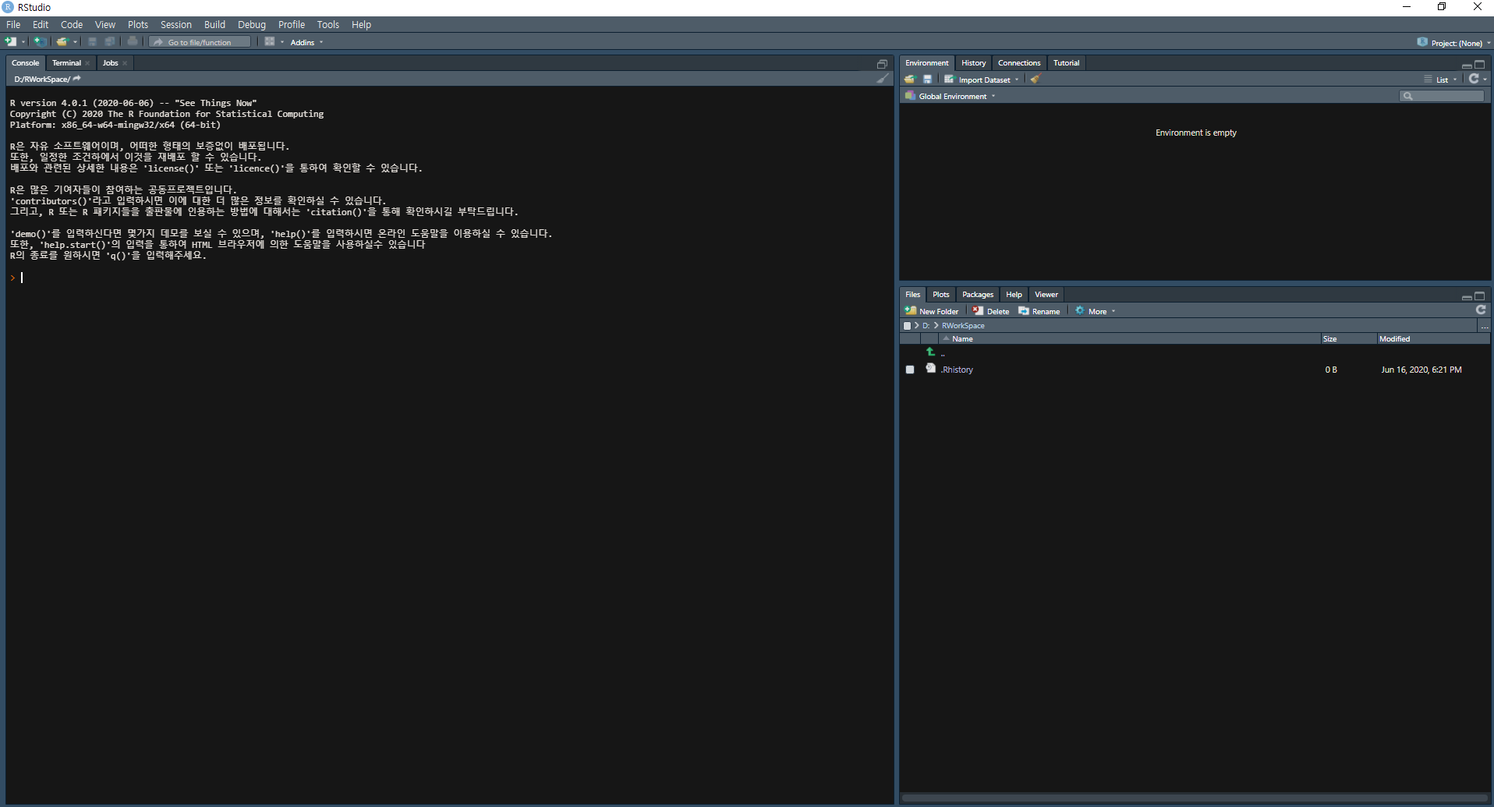Image resolution: width=1494 pixels, height=807 pixels.
Task: Refresh the Environment pane
Action: coord(1474,79)
